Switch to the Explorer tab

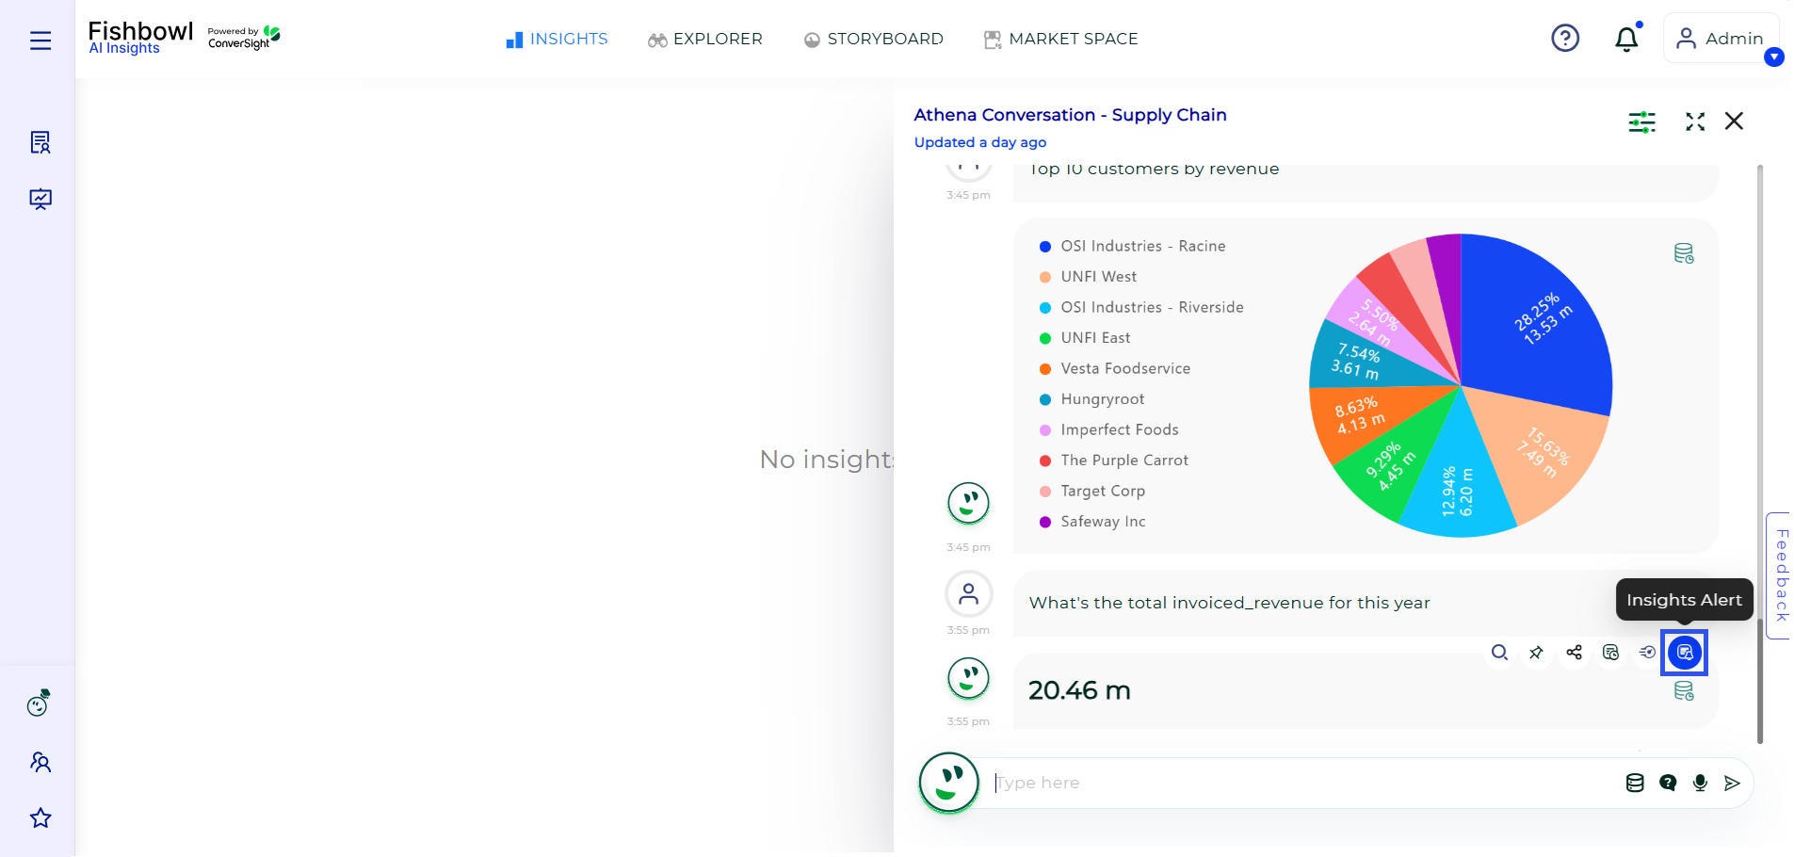pyautogui.click(x=705, y=40)
